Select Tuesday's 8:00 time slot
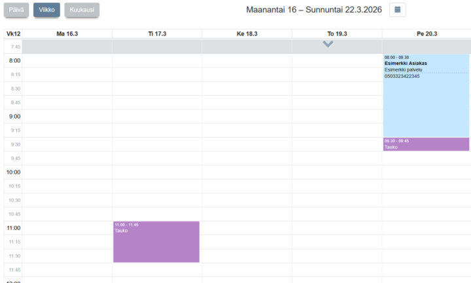The image size is (471, 283). (x=157, y=61)
